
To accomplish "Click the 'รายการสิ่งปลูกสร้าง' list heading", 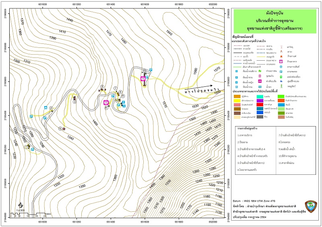I will point(248,129).
